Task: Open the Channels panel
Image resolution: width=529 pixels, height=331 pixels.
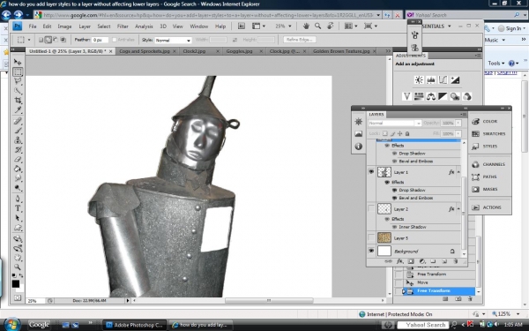Action: tap(489, 164)
